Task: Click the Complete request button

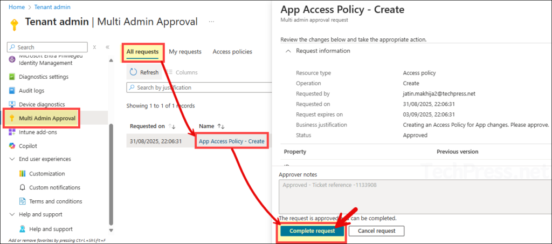Action: point(312,231)
